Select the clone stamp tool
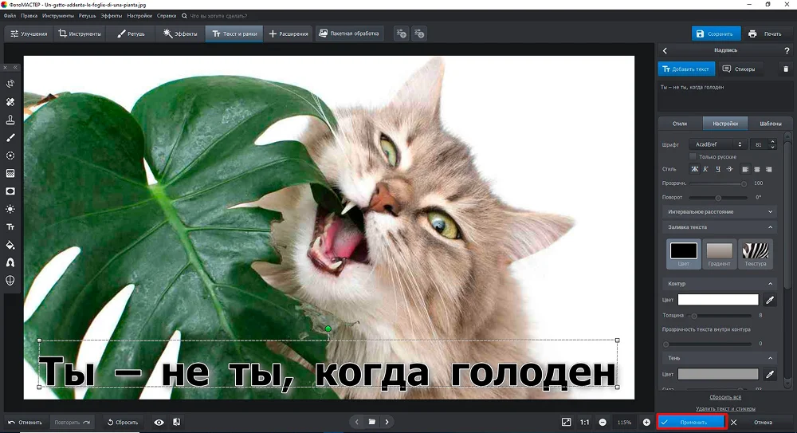 [10, 120]
